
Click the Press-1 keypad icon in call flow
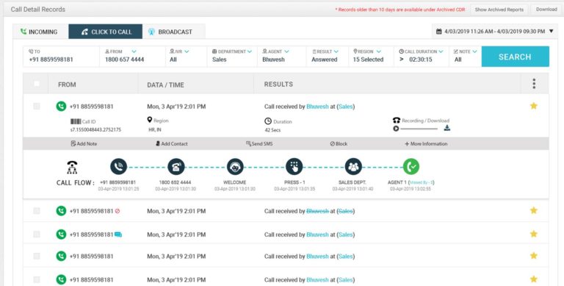click(294, 166)
